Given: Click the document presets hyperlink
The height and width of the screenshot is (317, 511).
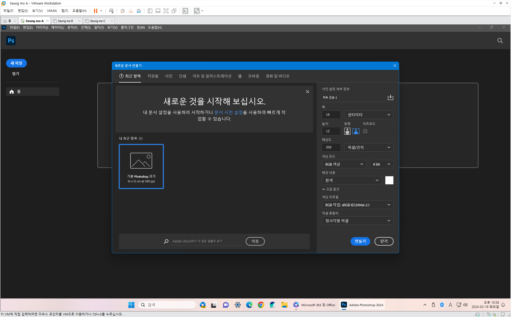Looking at the screenshot, I should click(228, 112).
